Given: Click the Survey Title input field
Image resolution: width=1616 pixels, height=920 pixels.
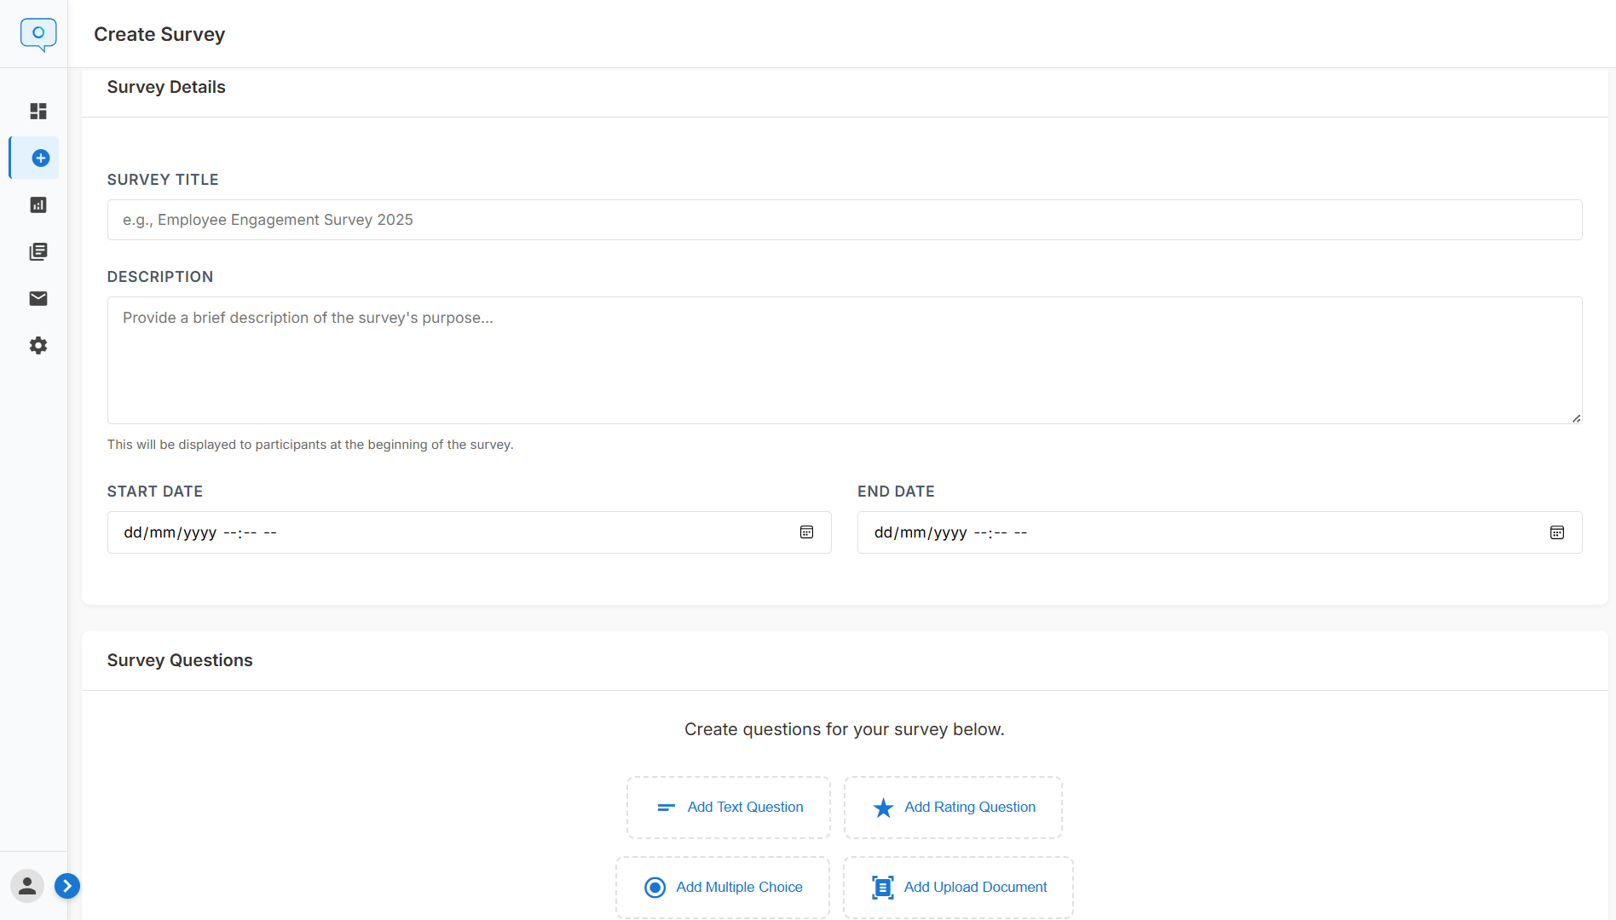Looking at the screenshot, I should pyautogui.click(x=844, y=220).
